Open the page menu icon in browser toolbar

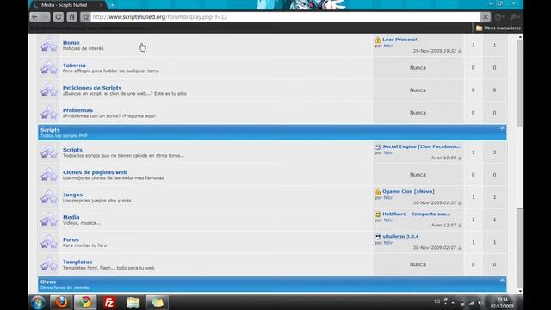point(499,17)
